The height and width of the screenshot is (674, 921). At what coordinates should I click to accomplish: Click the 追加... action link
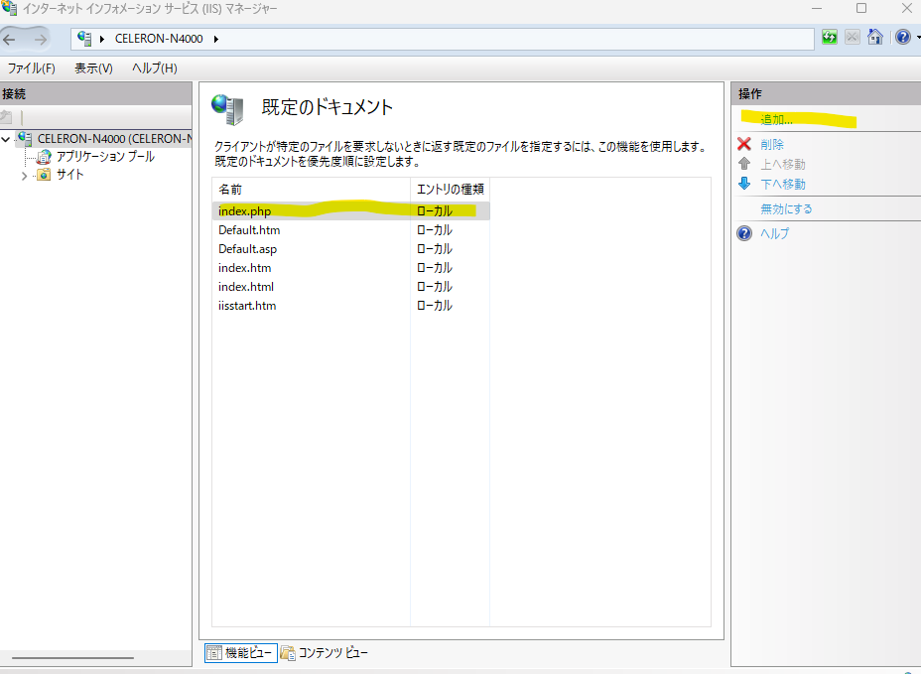[776, 120]
